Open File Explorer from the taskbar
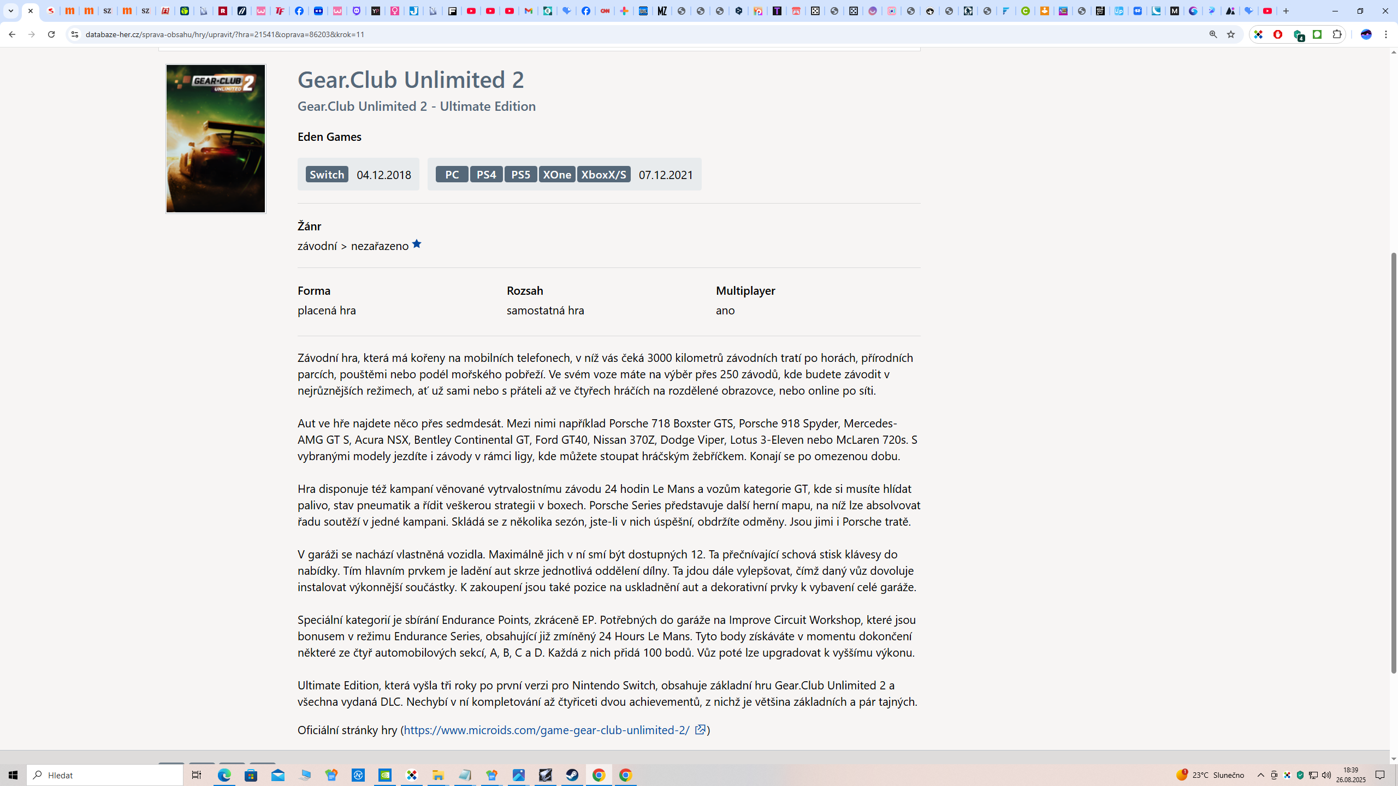 438,775
